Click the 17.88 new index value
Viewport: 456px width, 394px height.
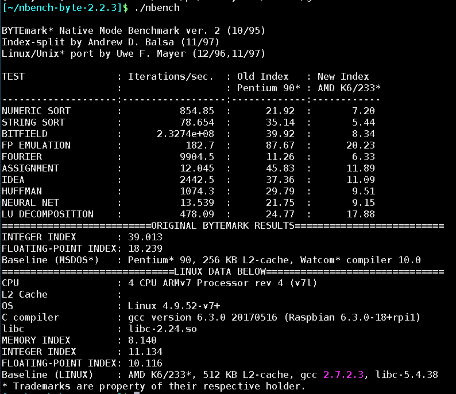(x=361, y=214)
